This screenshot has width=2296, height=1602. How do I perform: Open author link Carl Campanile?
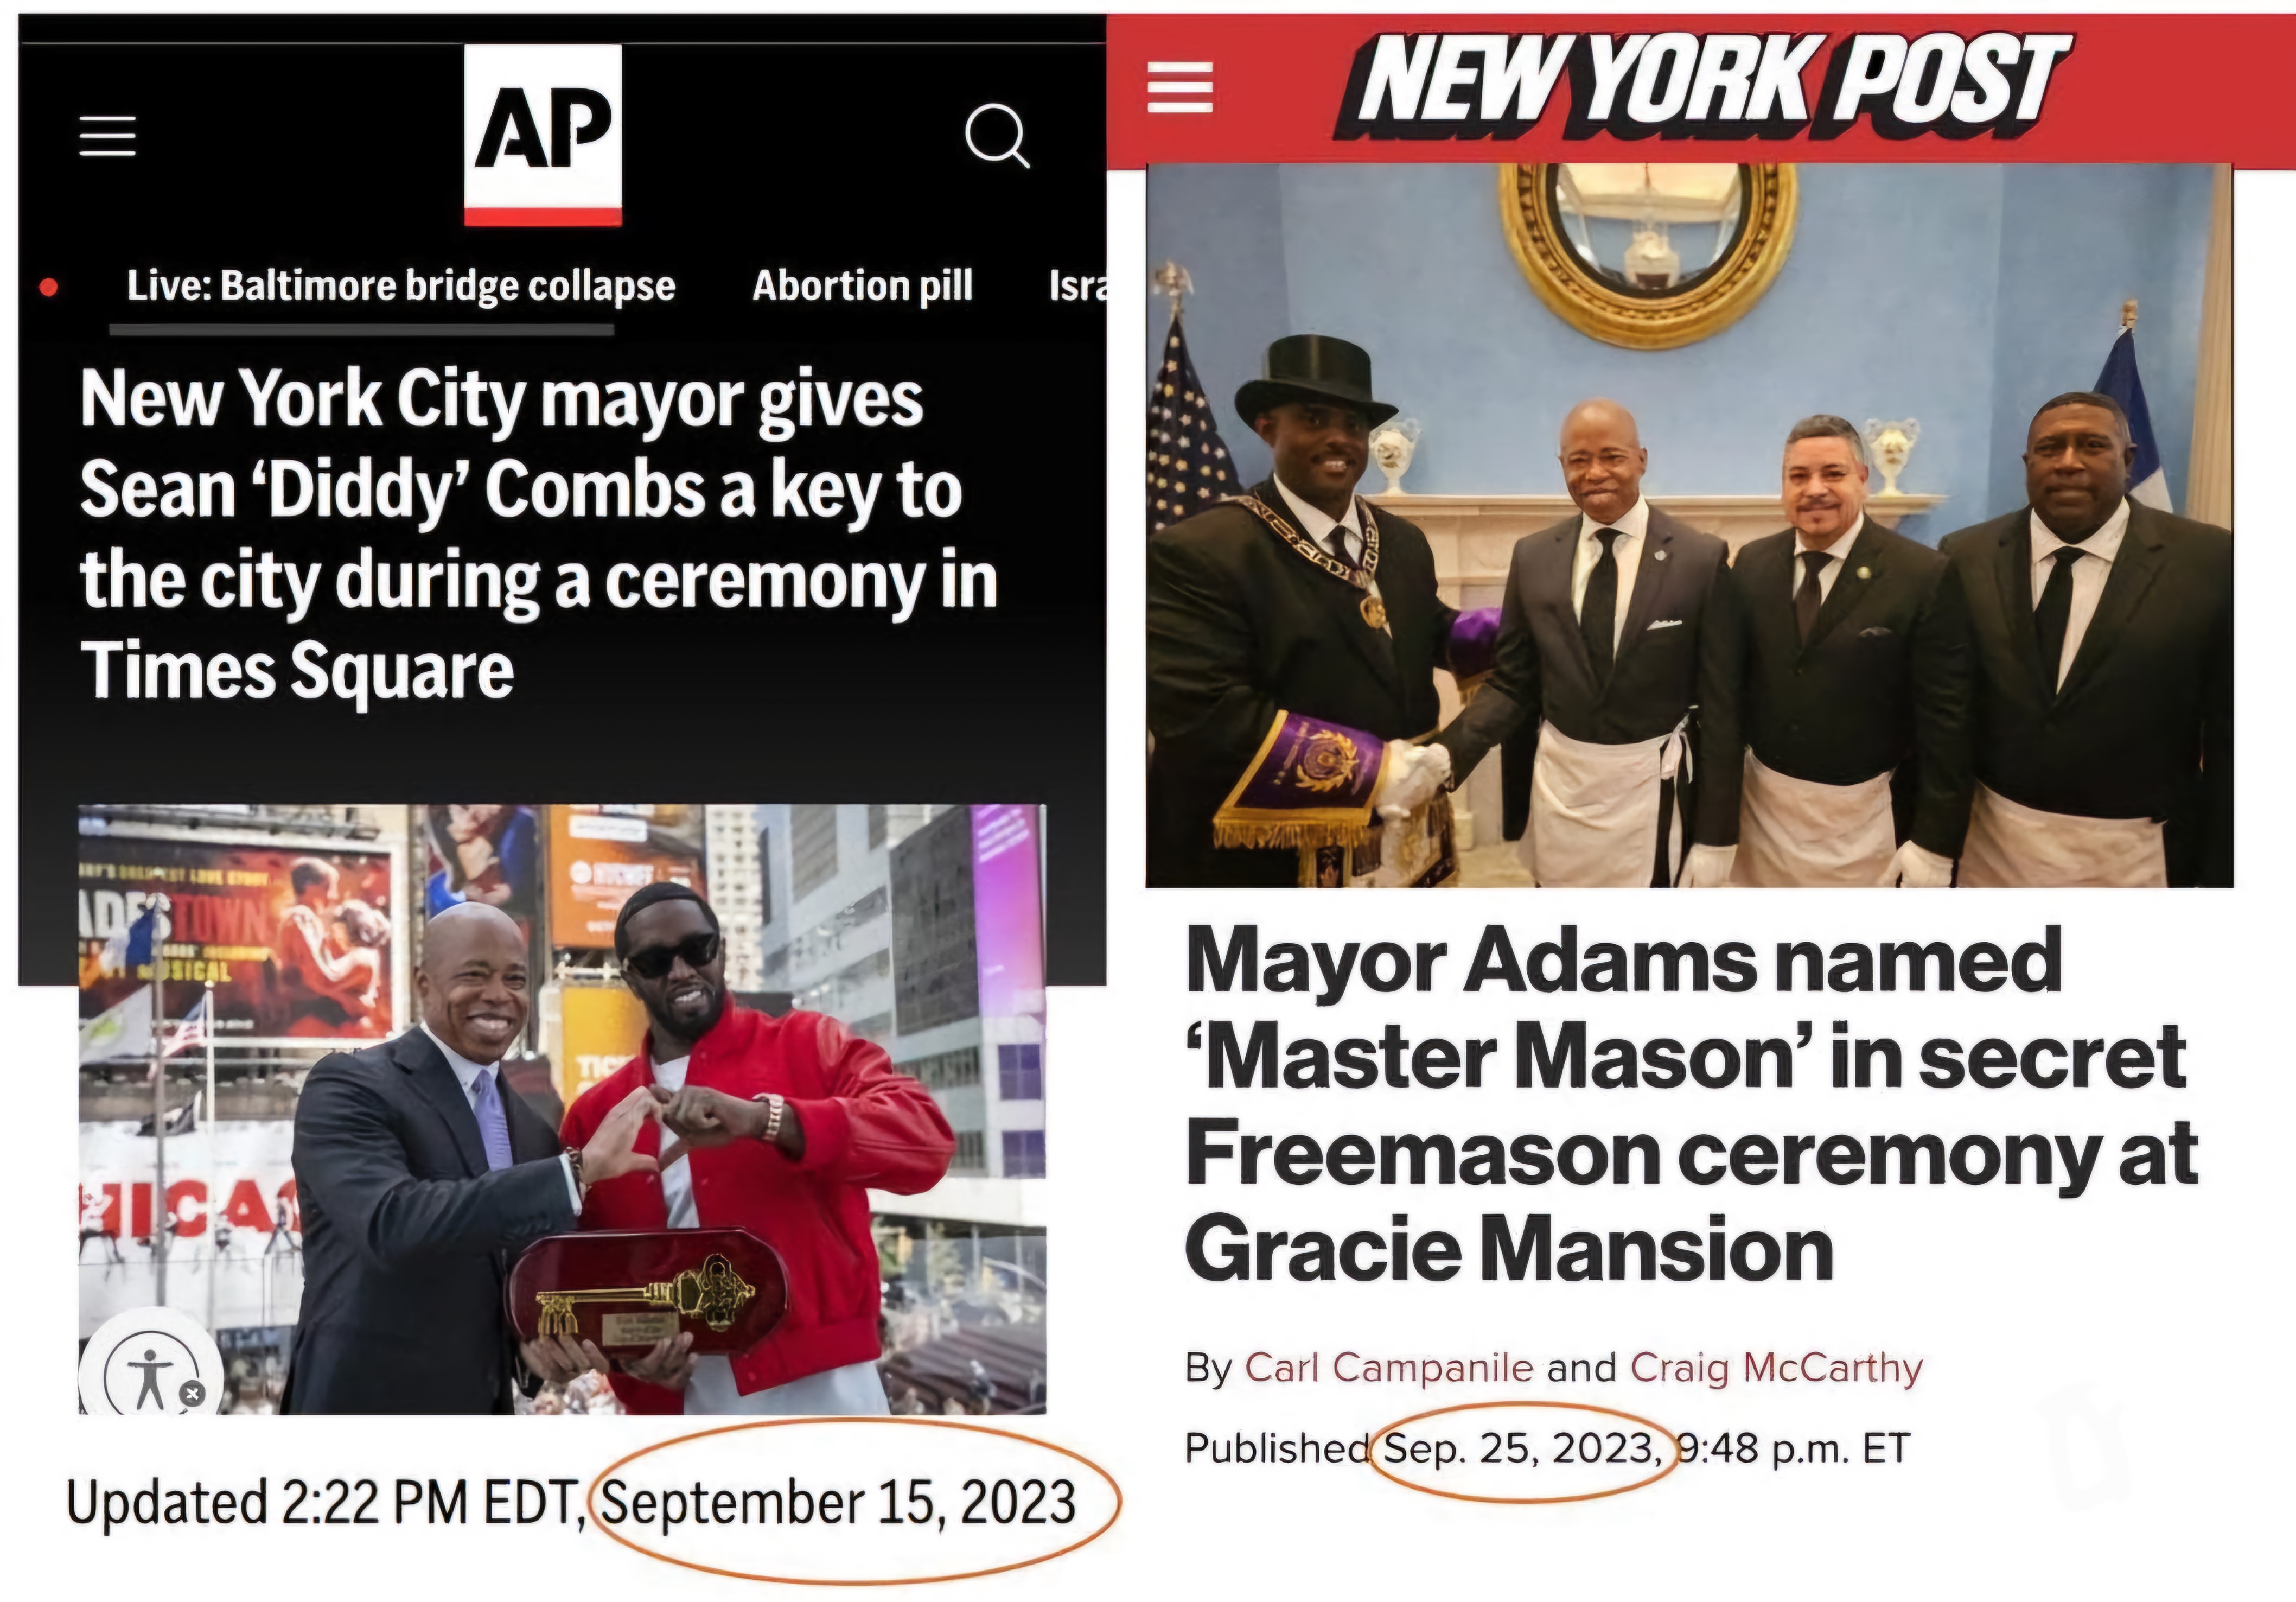[x=1388, y=1367]
